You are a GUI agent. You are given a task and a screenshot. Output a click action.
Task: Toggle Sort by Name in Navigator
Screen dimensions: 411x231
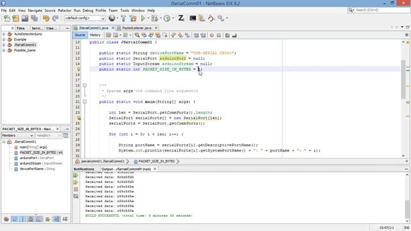[x=57, y=219]
